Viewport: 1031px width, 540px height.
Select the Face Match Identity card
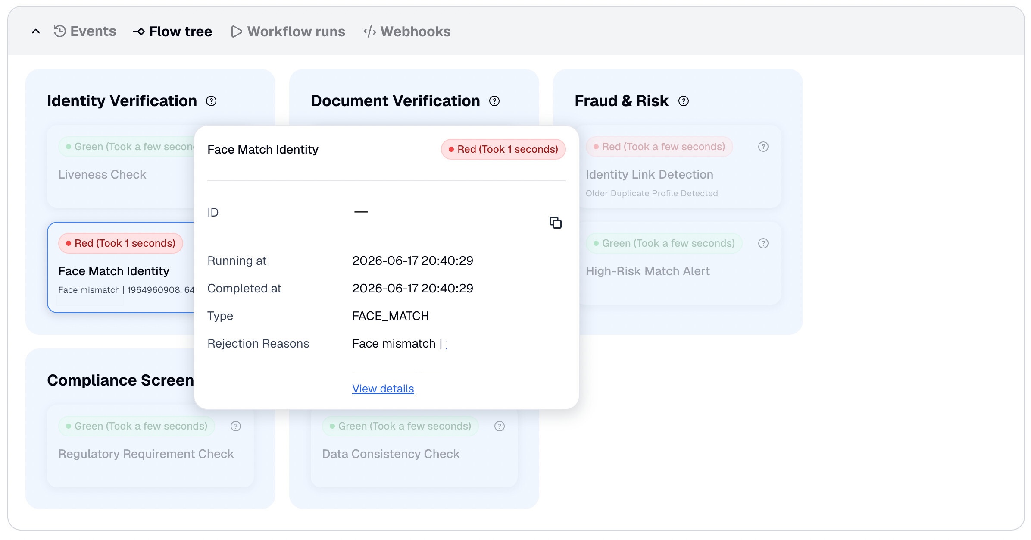click(x=121, y=267)
